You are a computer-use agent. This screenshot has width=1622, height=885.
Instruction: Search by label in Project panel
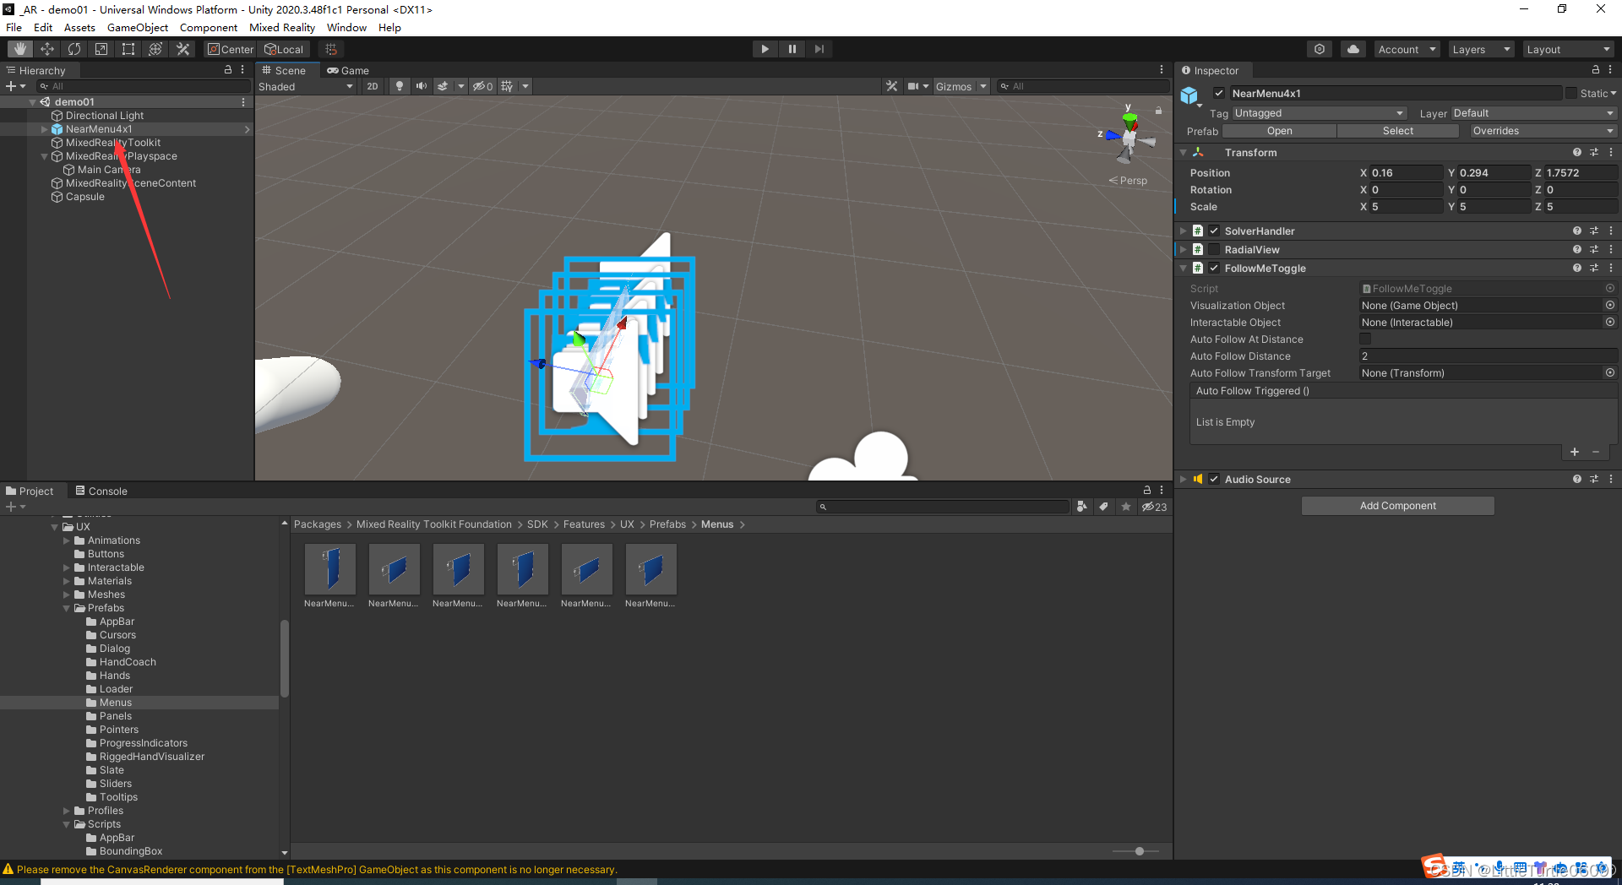point(1103,507)
